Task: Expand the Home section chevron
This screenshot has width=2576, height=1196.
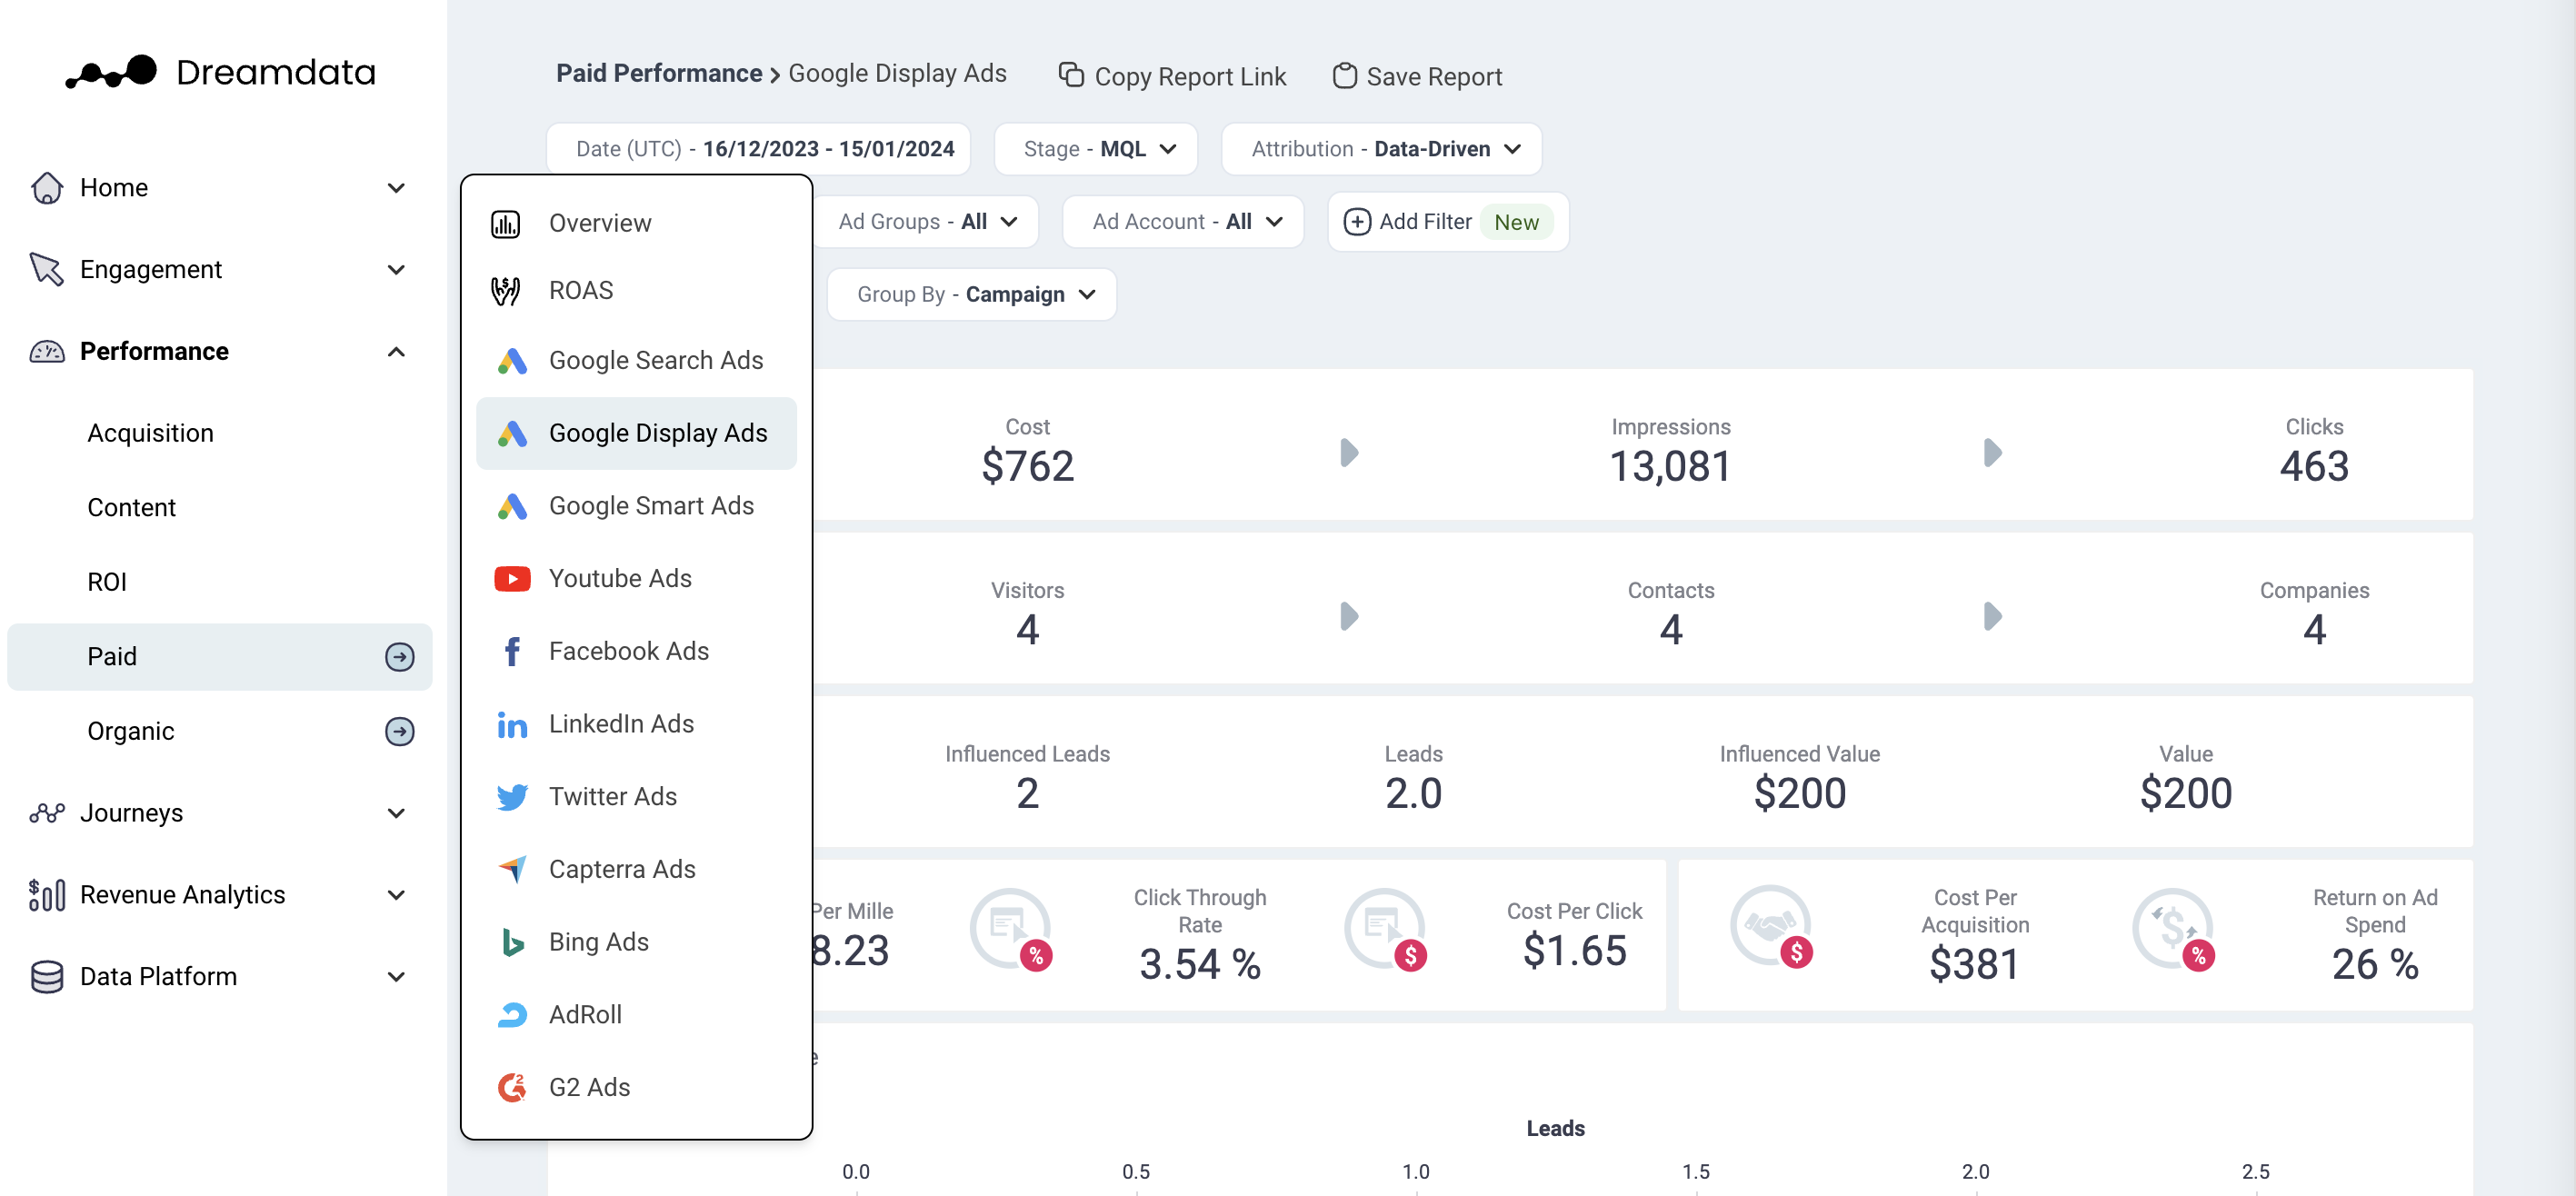Action: (x=396, y=188)
